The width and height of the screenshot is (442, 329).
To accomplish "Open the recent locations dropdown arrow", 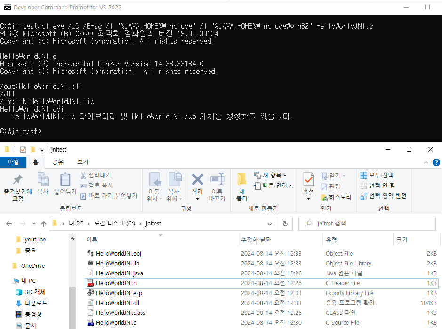I will (x=34, y=224).
